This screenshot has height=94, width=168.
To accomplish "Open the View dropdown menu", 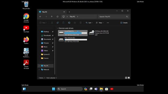I will tap(100, 23).
